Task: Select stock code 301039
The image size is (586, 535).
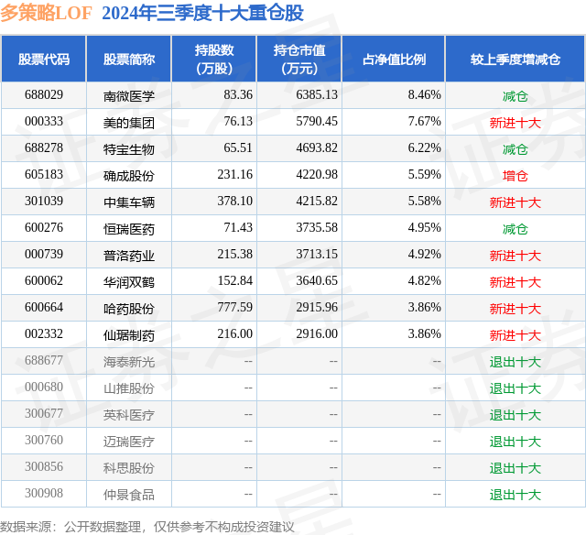Action: pyautogui.click(x=44, y=202)
